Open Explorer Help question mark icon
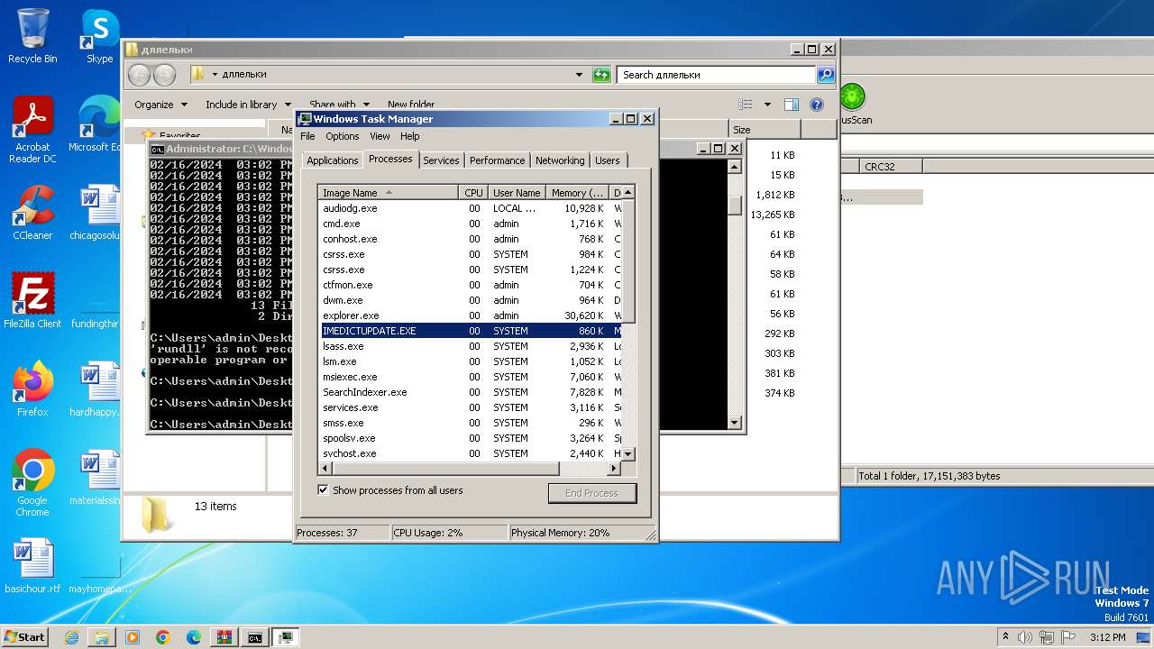The width and height of the screenshot is (1154, 649). pyautogui.click(x=817, y=105)
